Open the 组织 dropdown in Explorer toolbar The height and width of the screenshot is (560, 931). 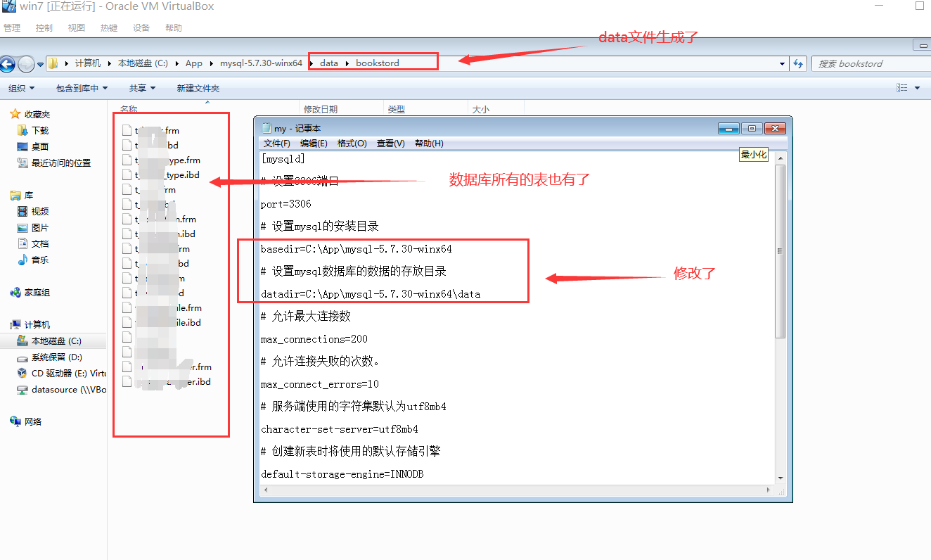21,88
